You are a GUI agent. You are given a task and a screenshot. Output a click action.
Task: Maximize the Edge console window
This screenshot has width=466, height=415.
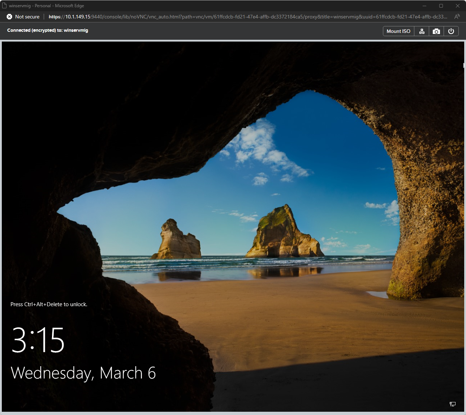tap(441, 6)
